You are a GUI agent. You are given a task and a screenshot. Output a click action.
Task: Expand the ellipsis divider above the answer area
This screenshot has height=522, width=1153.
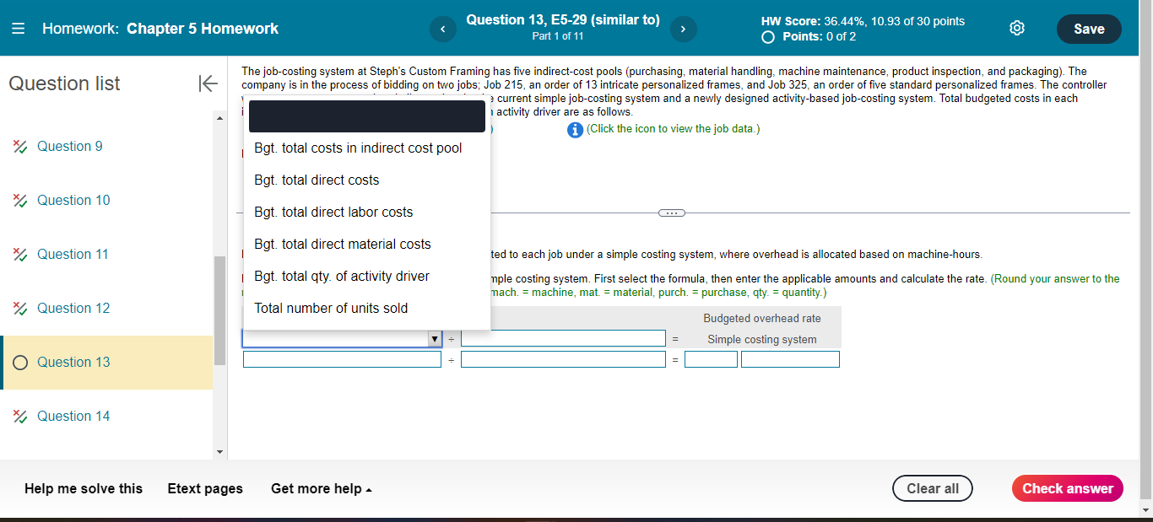tap(671, 213)
